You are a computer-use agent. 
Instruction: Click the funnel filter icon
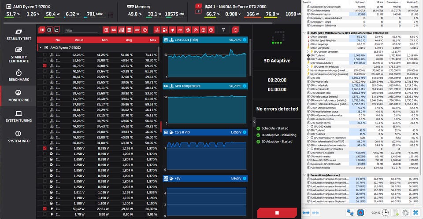(x=223, y=30)
